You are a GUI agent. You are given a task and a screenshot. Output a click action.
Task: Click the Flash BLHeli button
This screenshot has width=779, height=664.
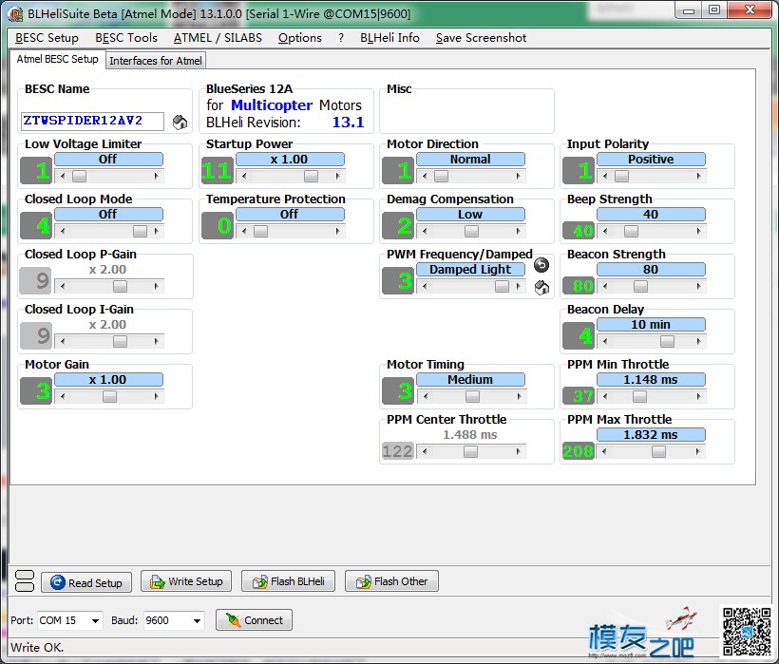click(x=288, y=581)
